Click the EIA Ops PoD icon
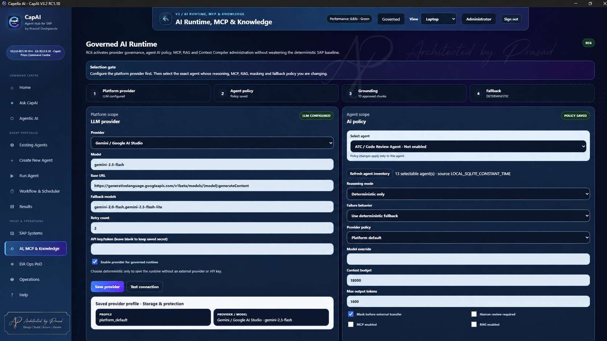Image resolution: width=607 pixels, height=341 pixels. tap(12, 264)
